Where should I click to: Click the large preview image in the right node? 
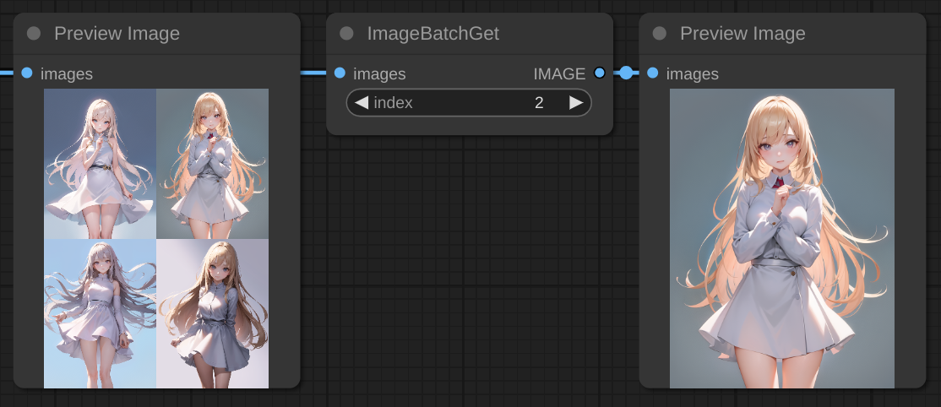tap(781, 238)
